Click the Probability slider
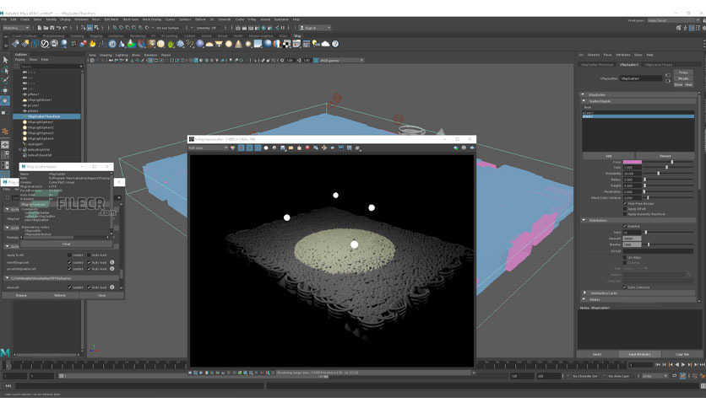Screen dimensions: 706x408 tap(668, 174)
